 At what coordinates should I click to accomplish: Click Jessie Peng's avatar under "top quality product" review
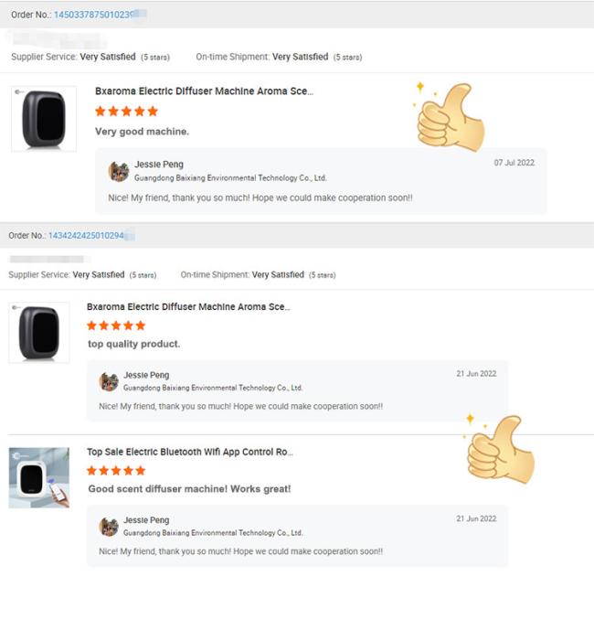[109, 381]
